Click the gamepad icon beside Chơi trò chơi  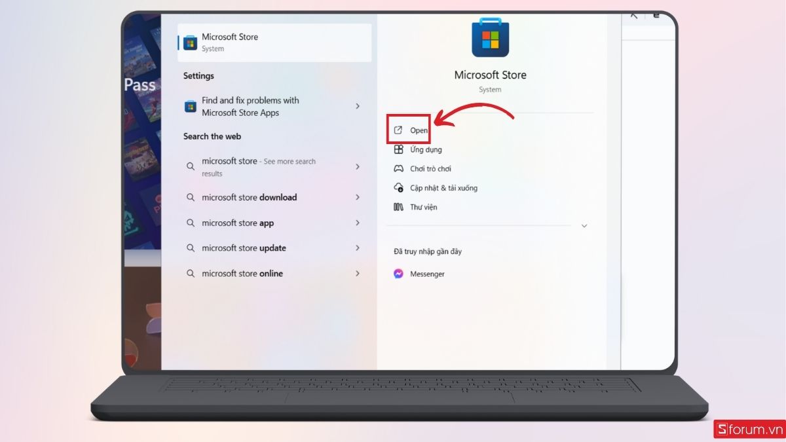pyautogui.click(x=398, y=168)
